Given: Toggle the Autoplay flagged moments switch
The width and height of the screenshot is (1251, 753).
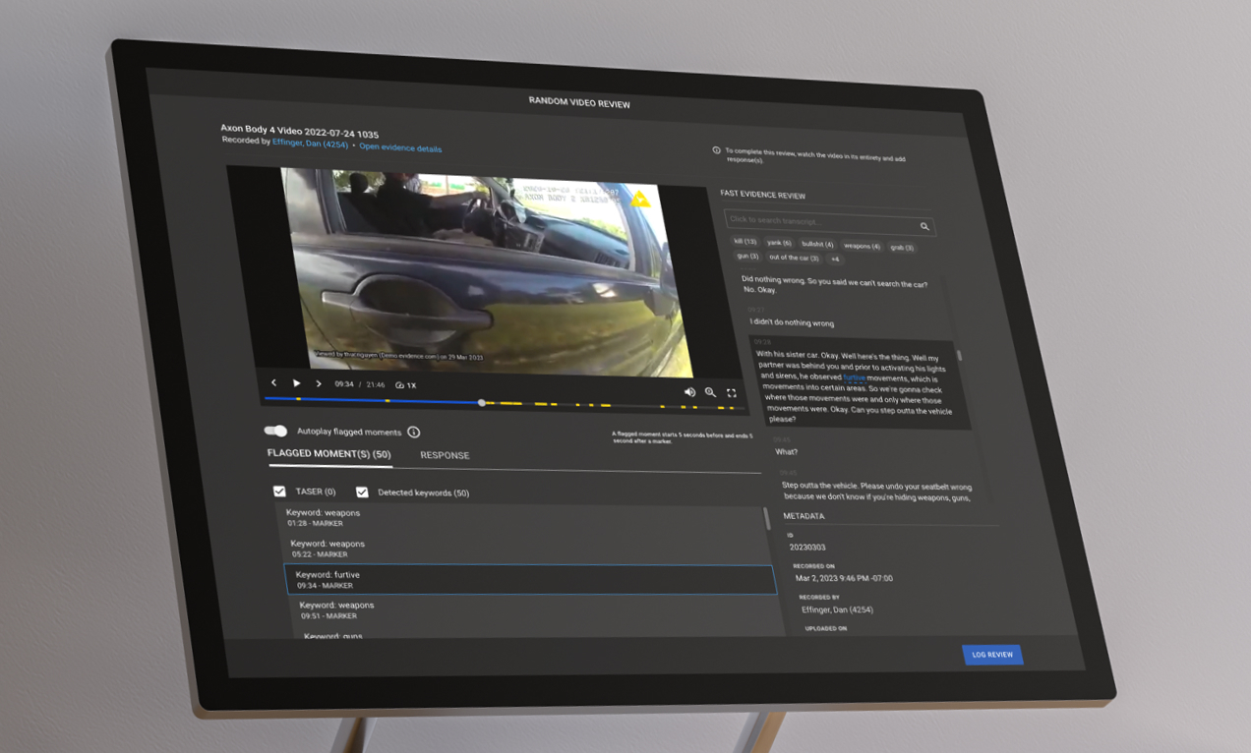Looking at the screenshot, I should pos(275,430).
